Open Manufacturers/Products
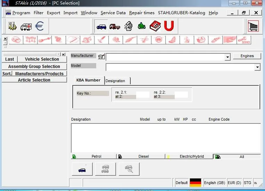 39,74
